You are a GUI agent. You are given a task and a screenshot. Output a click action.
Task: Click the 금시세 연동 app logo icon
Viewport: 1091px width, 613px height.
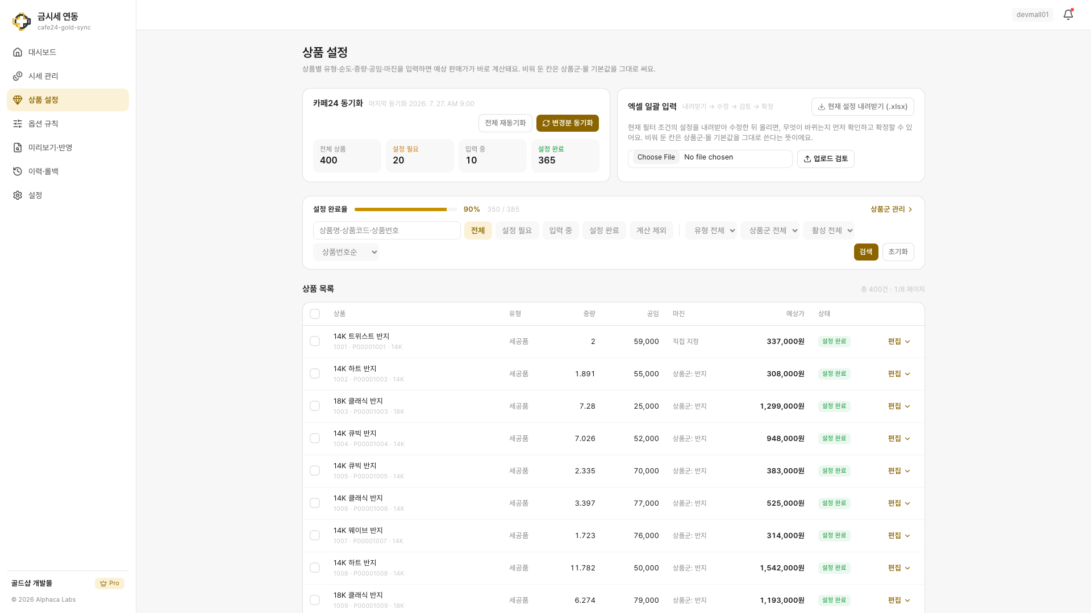tap(22, 21)
